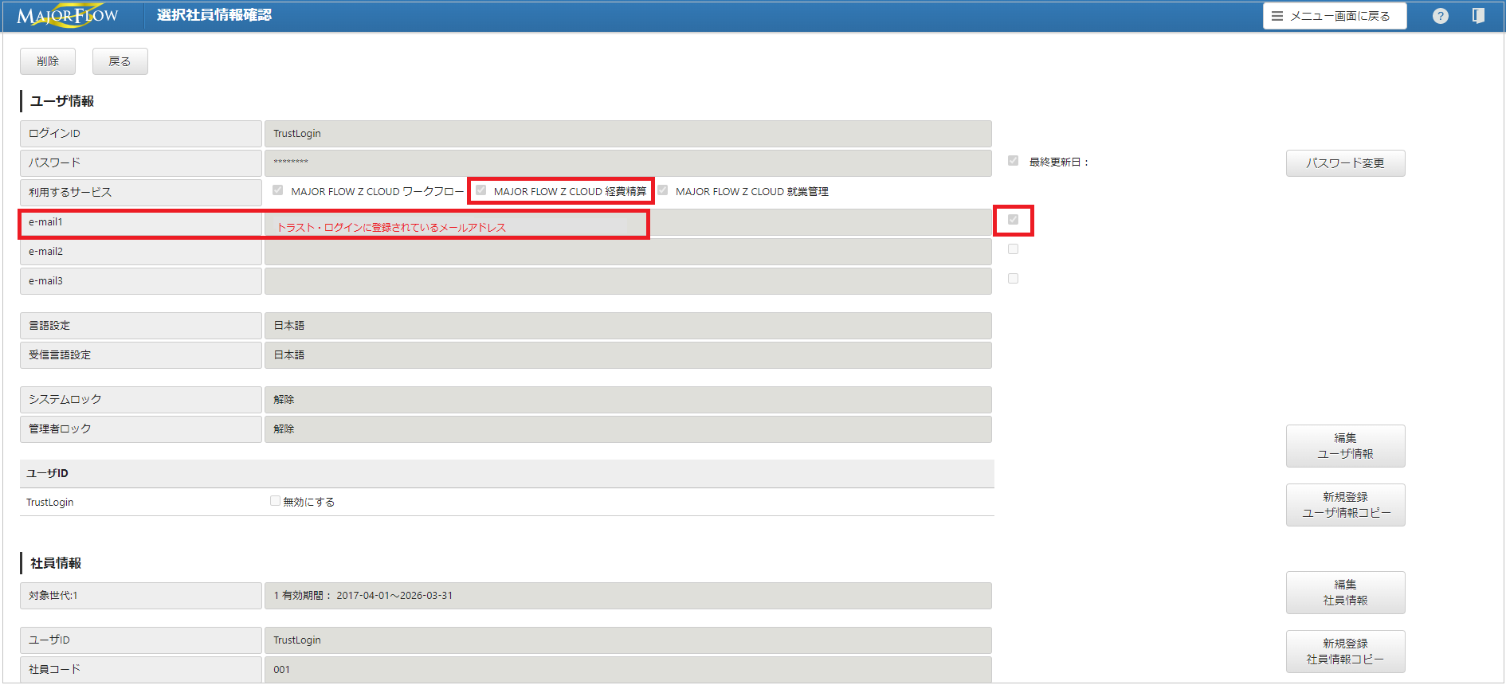The image size is (1506, 685).
Task: Click the 言語設定 label cell
Action: 141,326
